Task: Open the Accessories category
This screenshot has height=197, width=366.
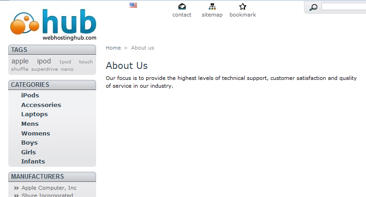Action: tap(41, 105)
